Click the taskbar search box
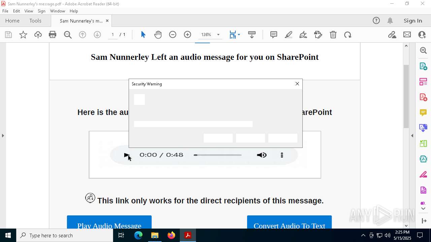The width and height of the screenshot is (431, 242). click(x=65, y=235)
